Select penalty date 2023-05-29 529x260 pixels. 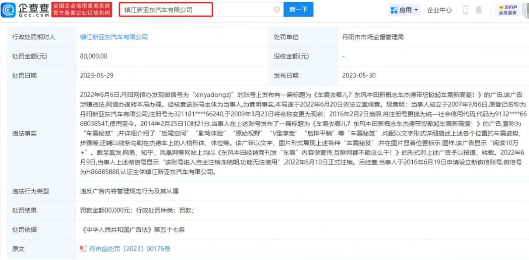pyautogui.click(x=97, y=75)
